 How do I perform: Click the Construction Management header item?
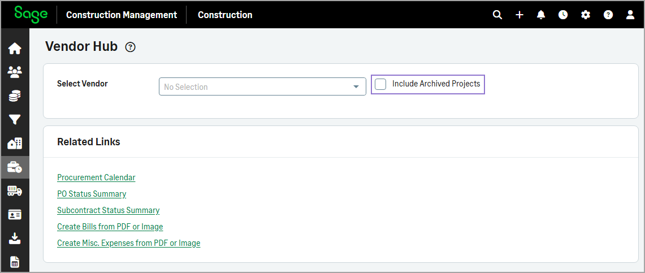[122, 15]
